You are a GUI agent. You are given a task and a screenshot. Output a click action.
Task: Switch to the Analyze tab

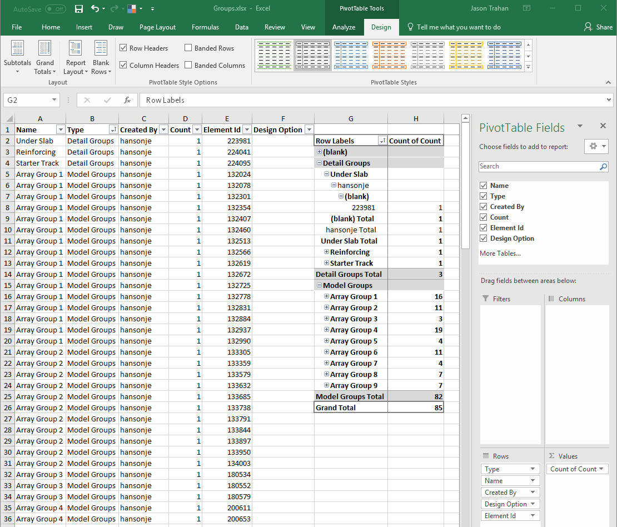344,27
